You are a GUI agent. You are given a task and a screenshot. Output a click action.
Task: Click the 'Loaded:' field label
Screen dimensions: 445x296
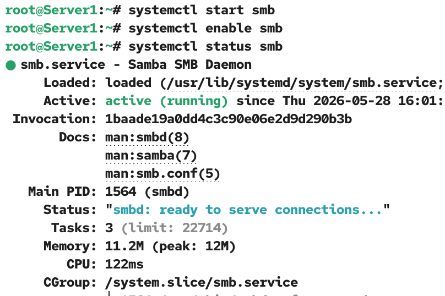[70, 83]
